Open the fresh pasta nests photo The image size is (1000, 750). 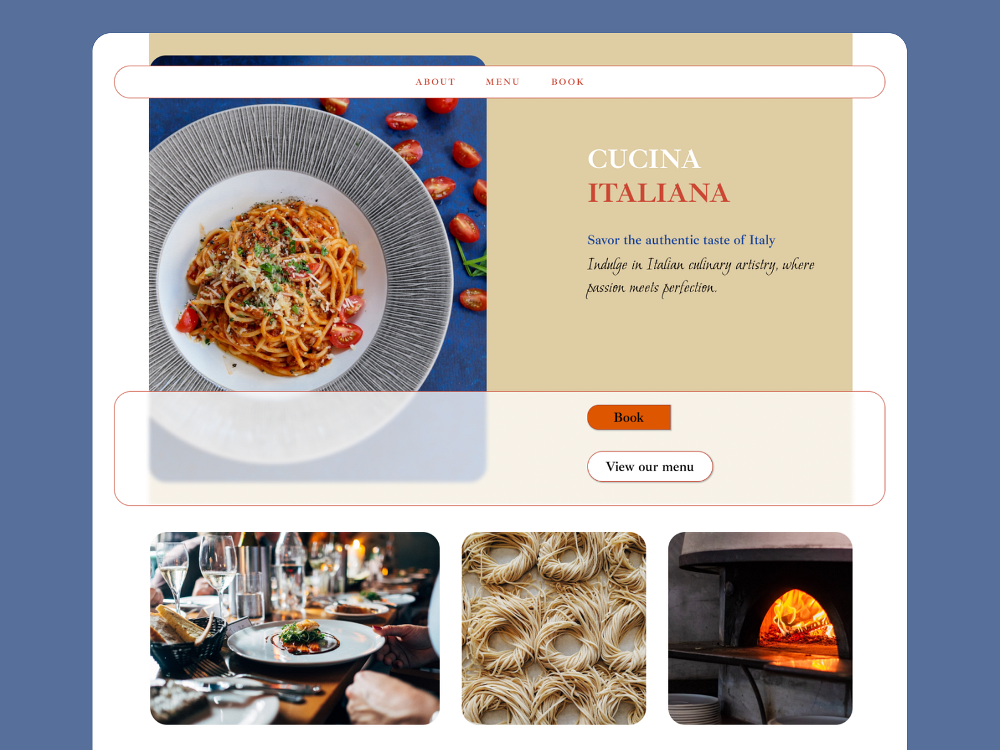[554, 628]
